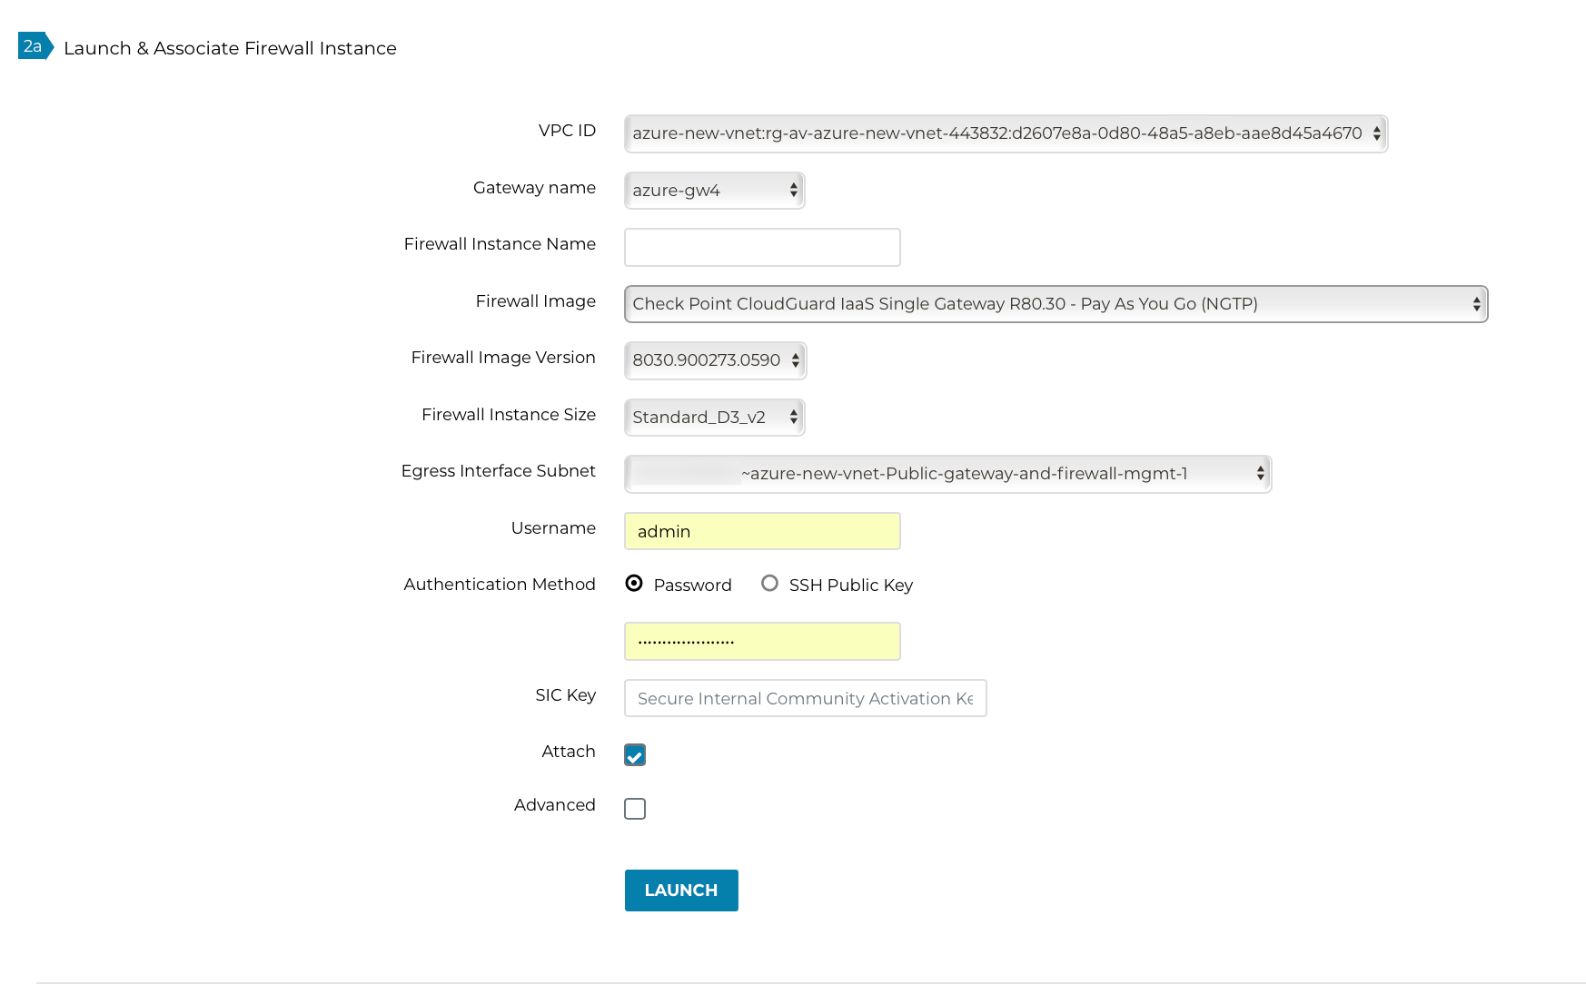
Task: Click the Username field containing admin
Action: [761, 531]
